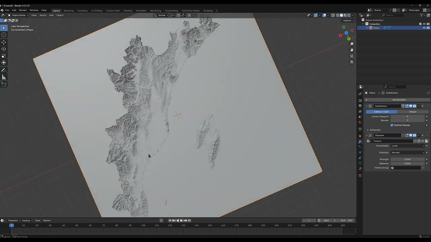
Task: Collapse the Subdivision modifier panel
Action: pyautogui.click(x=367, y=106)
